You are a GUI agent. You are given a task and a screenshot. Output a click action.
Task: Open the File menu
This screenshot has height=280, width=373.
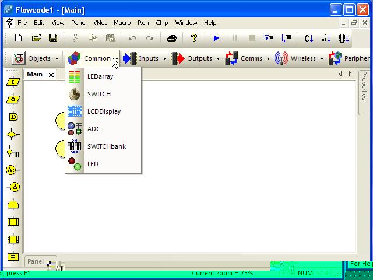click(22, 23)
